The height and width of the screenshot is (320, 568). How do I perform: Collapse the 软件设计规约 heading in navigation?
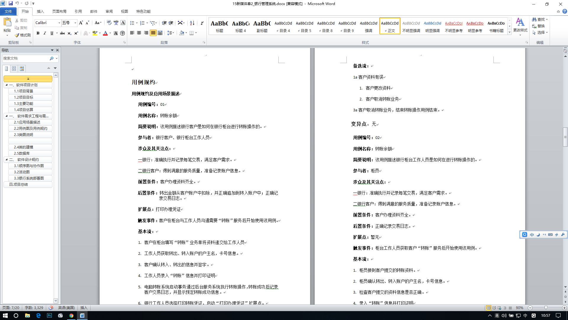pyautogui.click(x=7, y=159)
